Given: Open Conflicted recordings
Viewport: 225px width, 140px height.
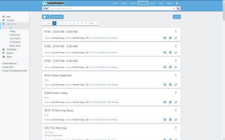Looking at the screenshot, I should (11, 49).
